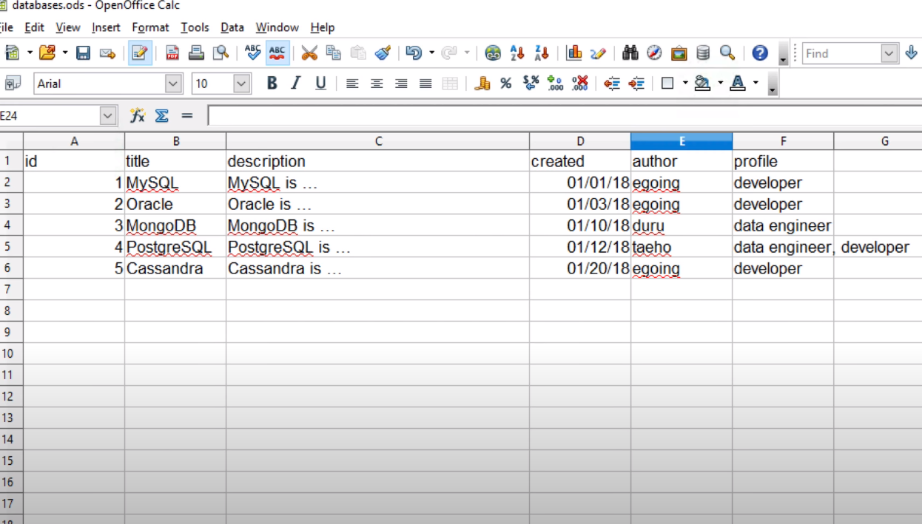Click the Print file directly icon
This screenshot has width=922, height=524.
click(196, 52)
